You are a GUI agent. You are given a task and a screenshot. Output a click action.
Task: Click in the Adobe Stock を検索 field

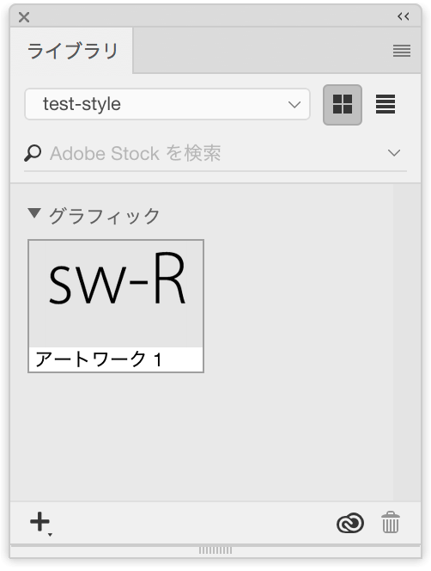point(215,153)
